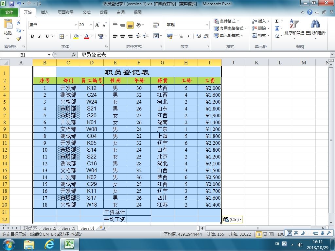Screen dimensions: 335x251
Task: Switch to the 页面布局 Page Layout tab
Action: point(65,12)
